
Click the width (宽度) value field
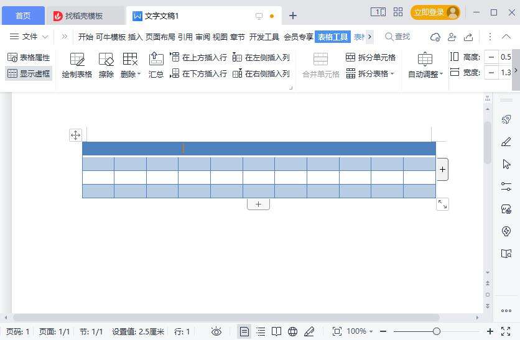pos(506,72)
